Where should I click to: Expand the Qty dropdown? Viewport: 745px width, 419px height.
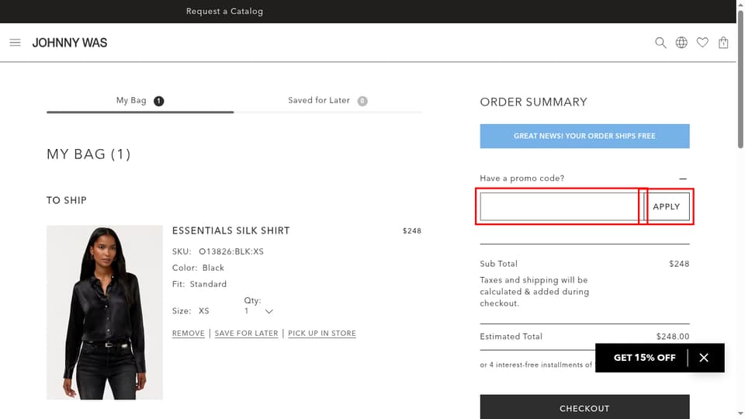coord(259,311)
